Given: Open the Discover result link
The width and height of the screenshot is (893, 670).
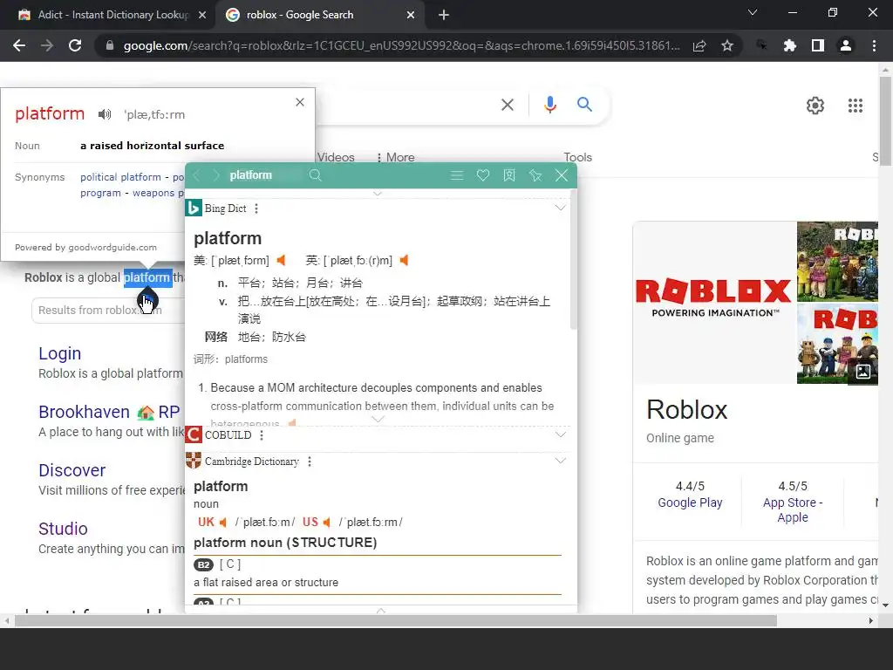Looking at the screenshot, I should tap(72, 470).
